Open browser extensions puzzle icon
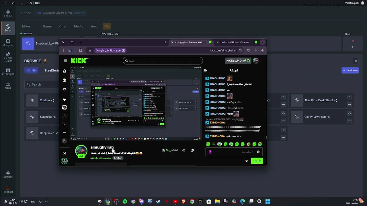367x206 pixels. click(81, 50)
